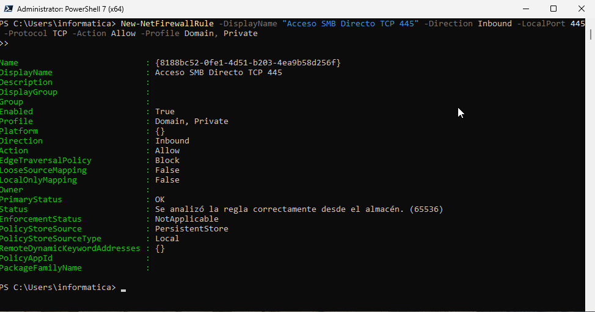595x312 pixels.
Task: Click the quoted "Acceso SMB Directo TCP 445" string
Action: pos(351,24)
